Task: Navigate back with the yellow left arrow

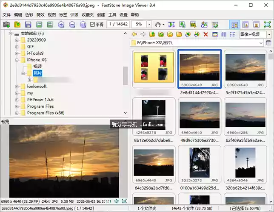Action: [134, 34]
